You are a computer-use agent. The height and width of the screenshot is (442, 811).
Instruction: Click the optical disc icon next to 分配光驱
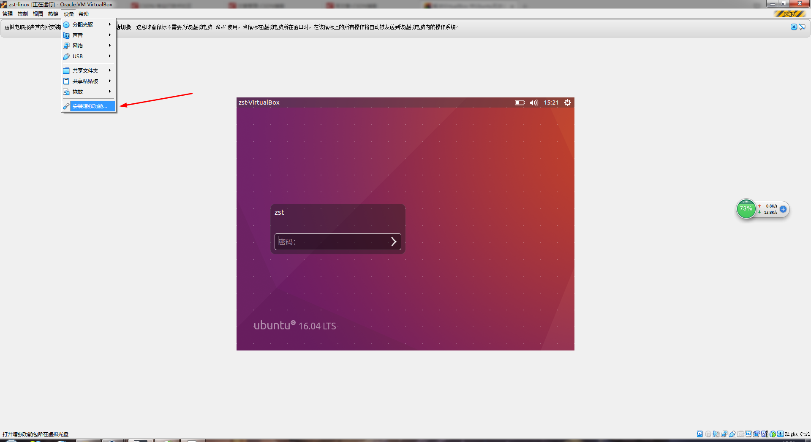click(66, 25)
